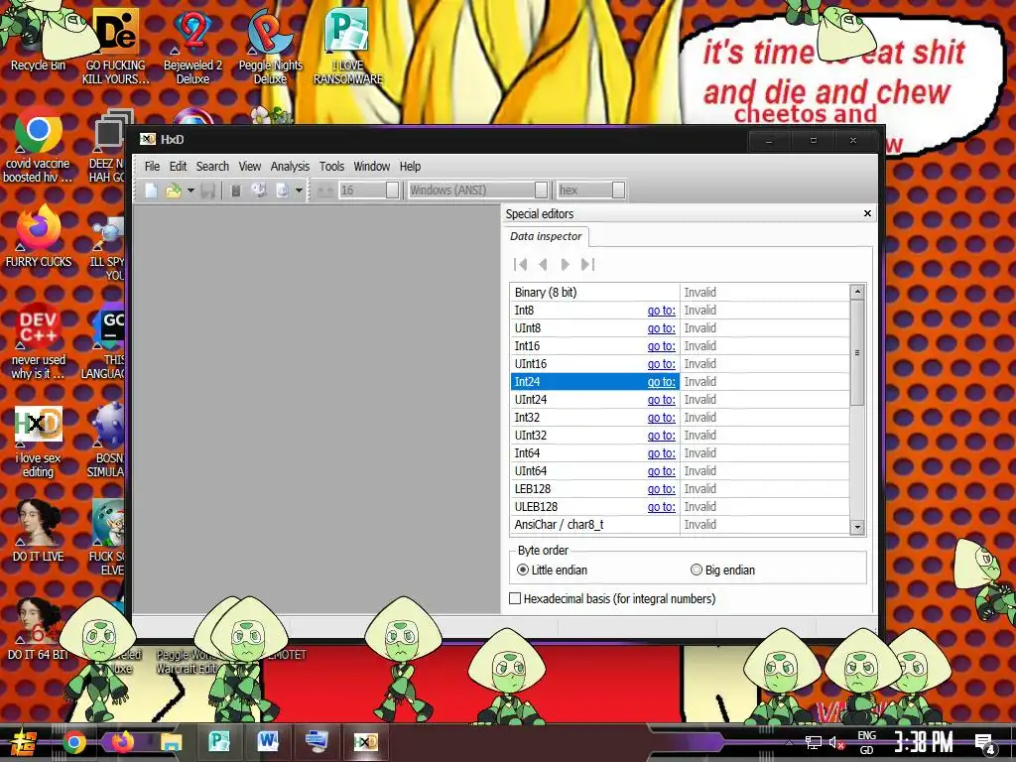Open Publisher from the taskbar

[219, 742]
